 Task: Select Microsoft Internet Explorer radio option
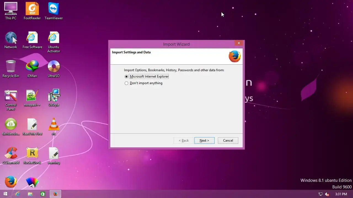coord(147,76)
